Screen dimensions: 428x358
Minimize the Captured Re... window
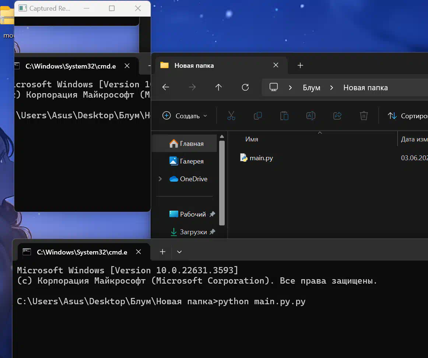(x=86, y=8)
